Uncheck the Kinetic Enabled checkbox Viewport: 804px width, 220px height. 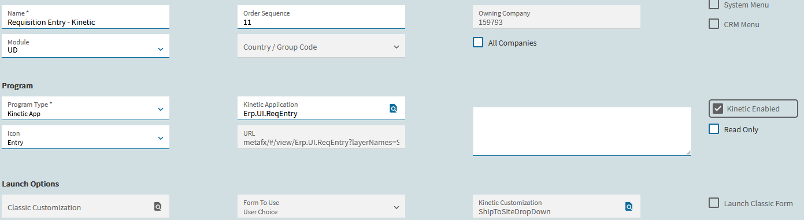tap(718, 109)
